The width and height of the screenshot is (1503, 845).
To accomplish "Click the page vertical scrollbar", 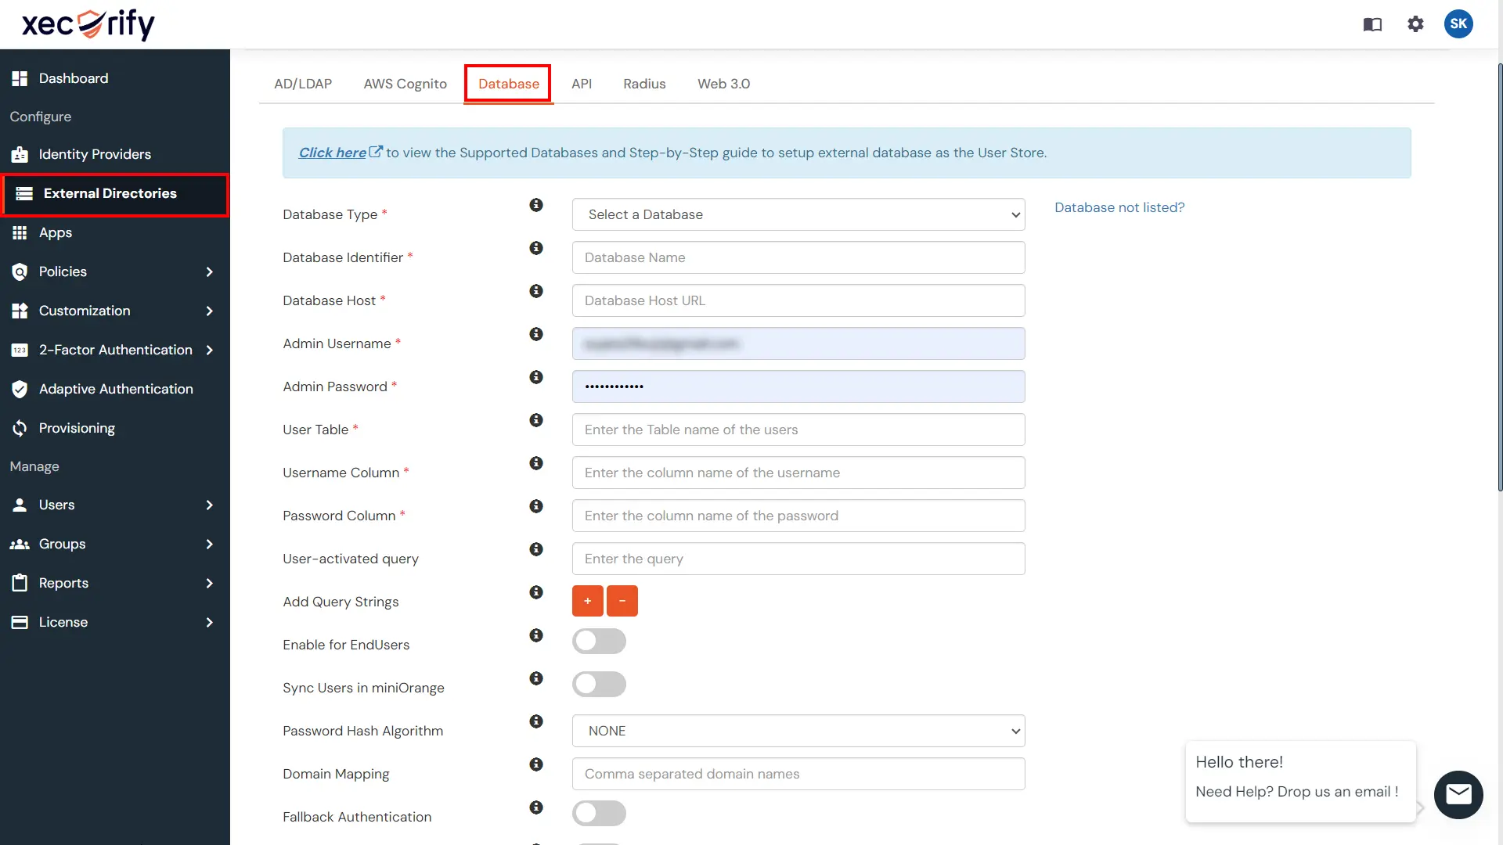I will click(x=1499, y=278).
